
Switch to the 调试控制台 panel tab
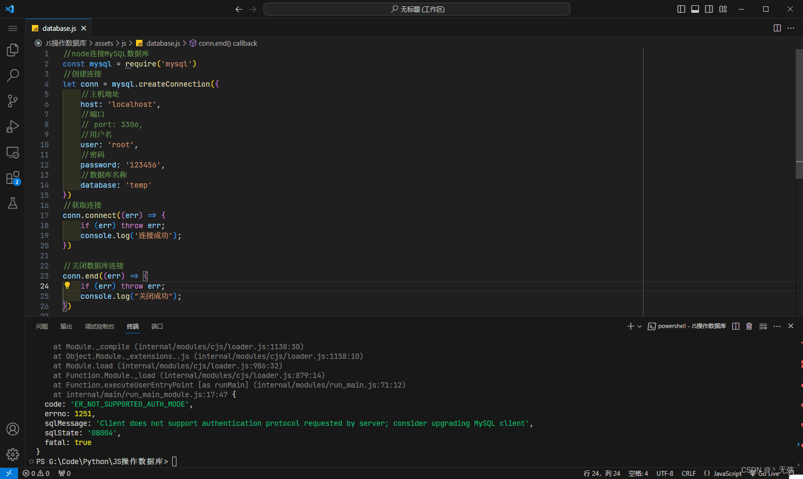[99, 326]
